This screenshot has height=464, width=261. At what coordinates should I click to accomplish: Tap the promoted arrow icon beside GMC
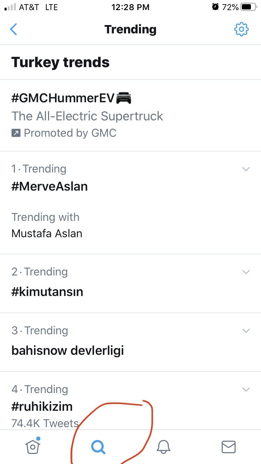(16, 133)
